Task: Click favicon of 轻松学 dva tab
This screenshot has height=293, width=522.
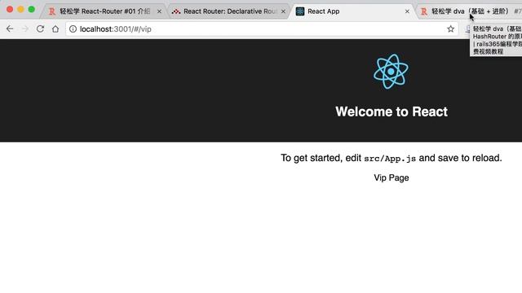Action: tap(424, 11)
